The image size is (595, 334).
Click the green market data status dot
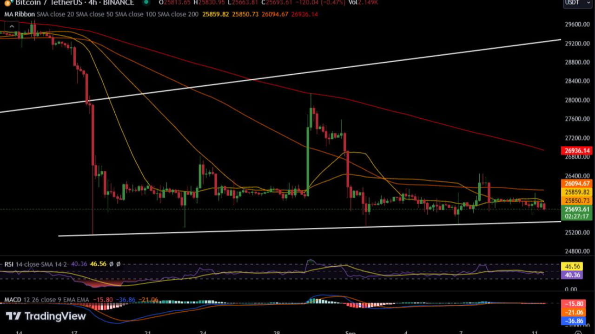click(x=146, y=3)
